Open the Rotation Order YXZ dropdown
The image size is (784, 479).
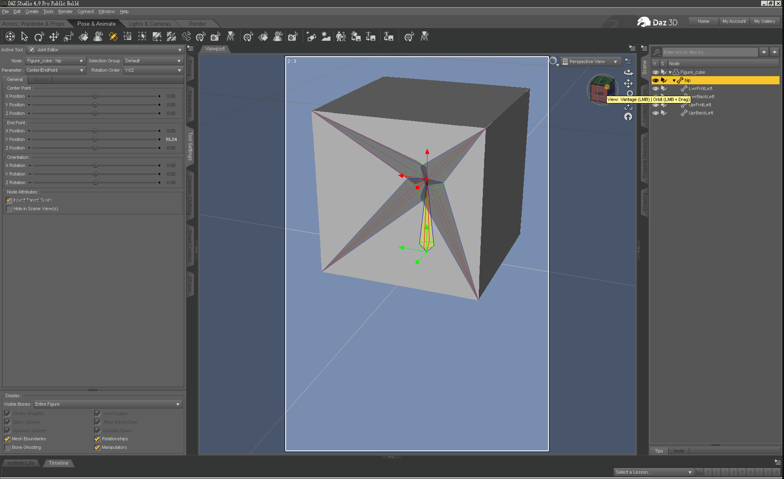pyautogui.click(x=153, y=70)
